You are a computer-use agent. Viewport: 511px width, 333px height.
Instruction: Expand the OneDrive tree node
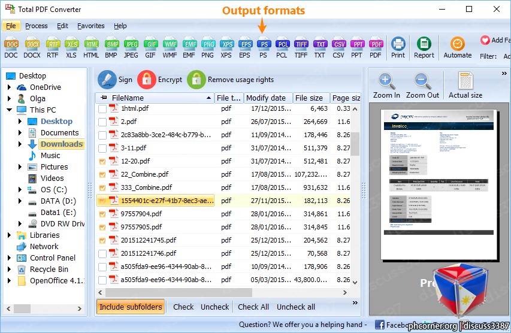[x=10, y=87]
